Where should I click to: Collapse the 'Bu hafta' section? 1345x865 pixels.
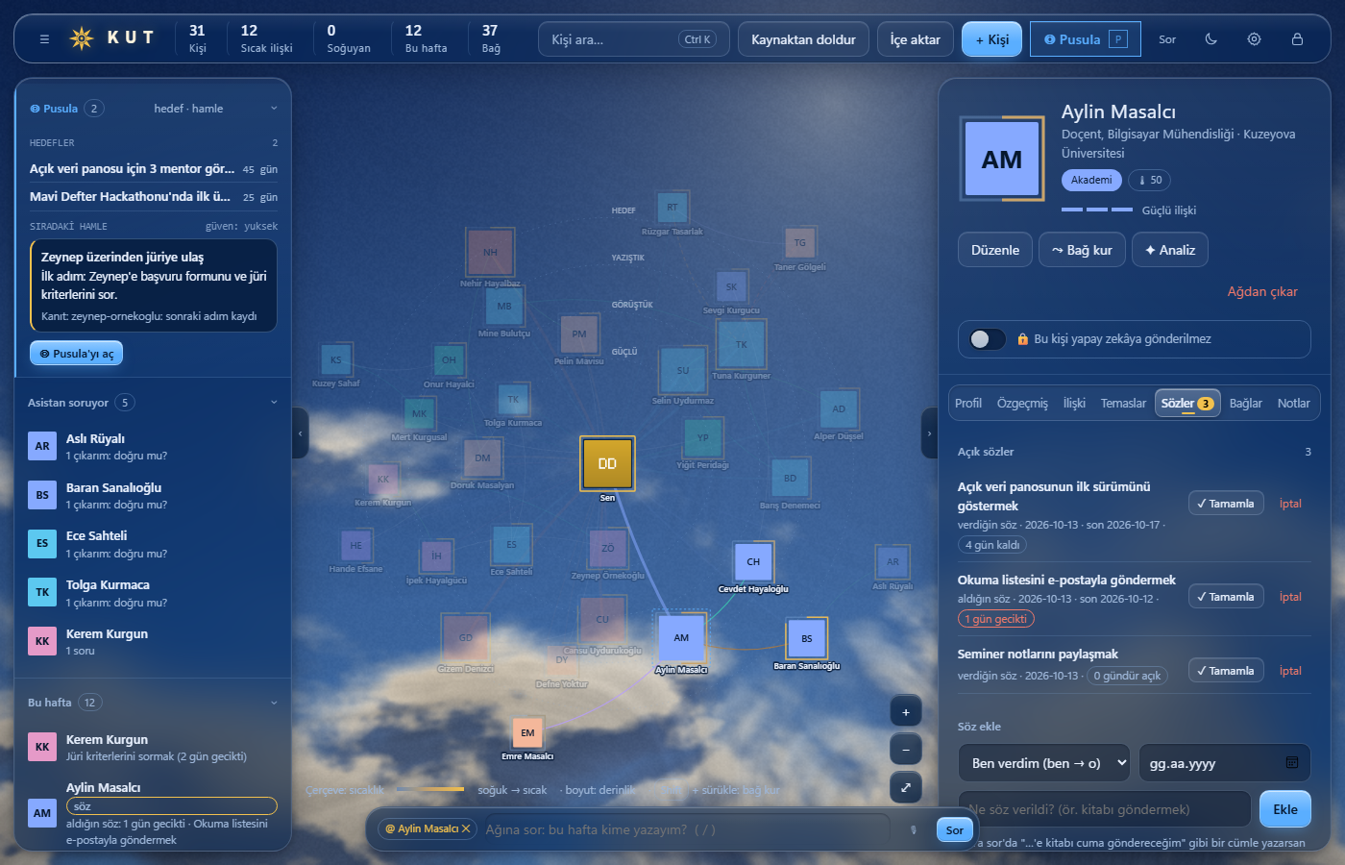(x=274, y=703)
